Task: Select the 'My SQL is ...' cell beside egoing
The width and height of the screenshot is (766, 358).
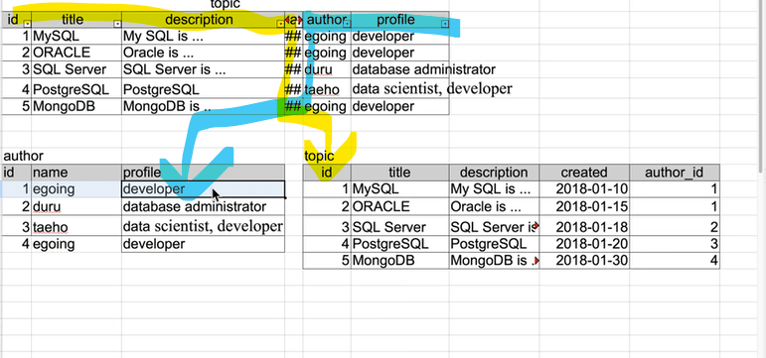Action: tap(203, 36)
